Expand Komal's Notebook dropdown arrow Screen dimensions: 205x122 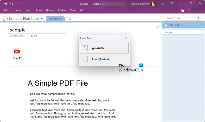click(x=42, y=19)
